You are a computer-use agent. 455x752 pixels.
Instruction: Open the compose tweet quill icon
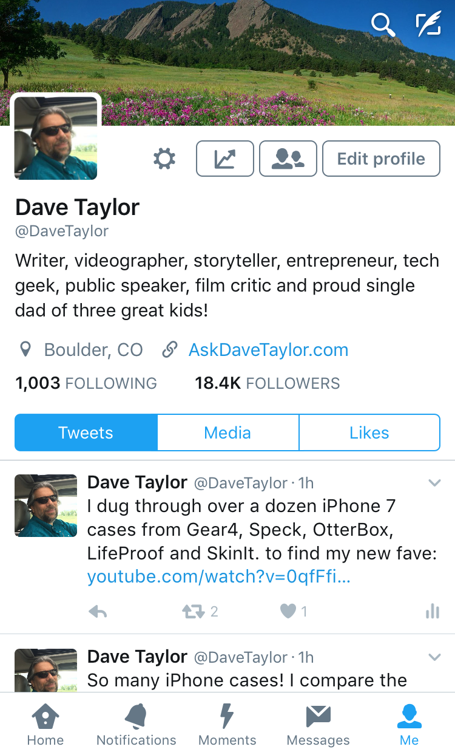428,25
